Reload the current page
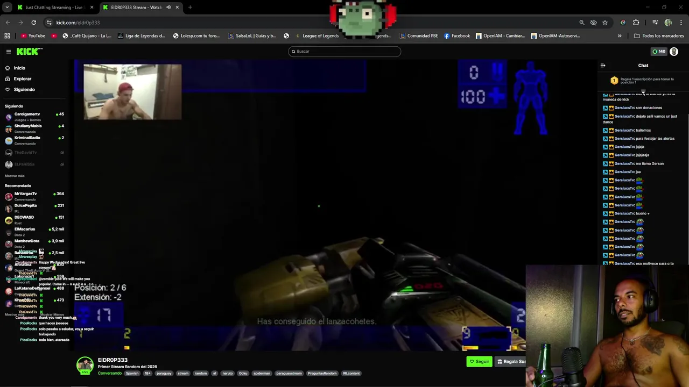The image size is (689, 387). (x=33, y=23)
